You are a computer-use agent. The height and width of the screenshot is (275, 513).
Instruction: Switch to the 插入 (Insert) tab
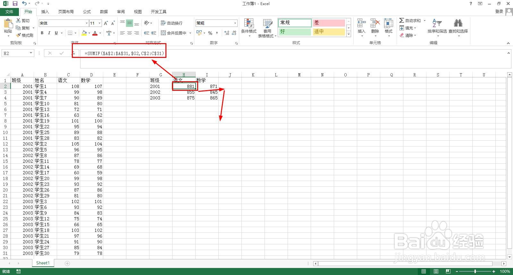pos(45,12)
